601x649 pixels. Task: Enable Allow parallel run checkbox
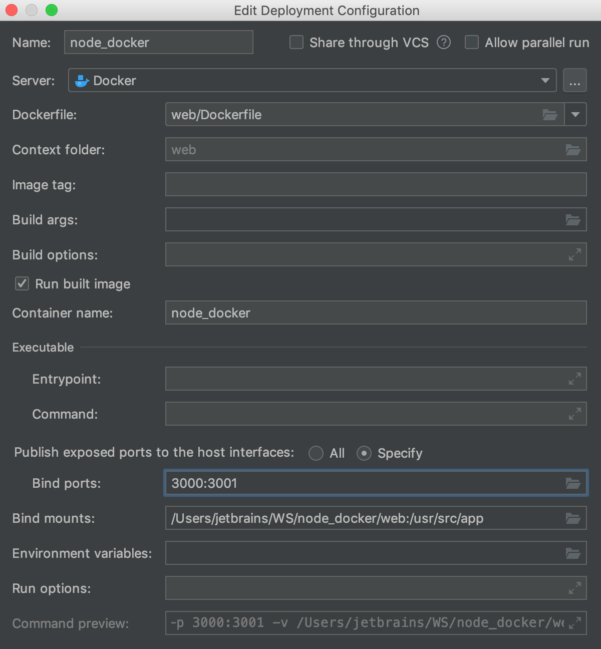(x=472, y=42)
